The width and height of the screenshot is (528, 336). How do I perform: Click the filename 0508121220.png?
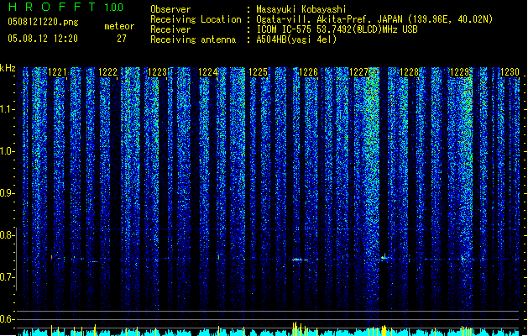pos(43,22)
